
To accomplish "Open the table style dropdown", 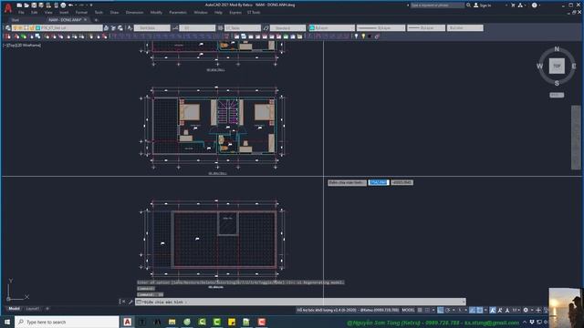I will (243, 28).
